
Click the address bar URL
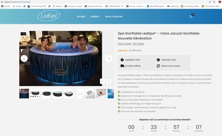click(17, 2)
